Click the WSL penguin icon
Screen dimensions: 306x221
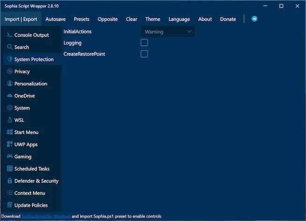point(9,120)
